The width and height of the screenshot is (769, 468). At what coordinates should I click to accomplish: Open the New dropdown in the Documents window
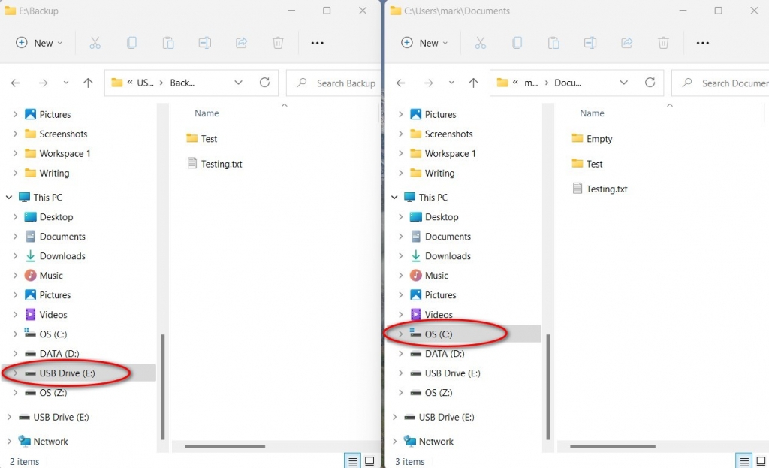point(425,43)
